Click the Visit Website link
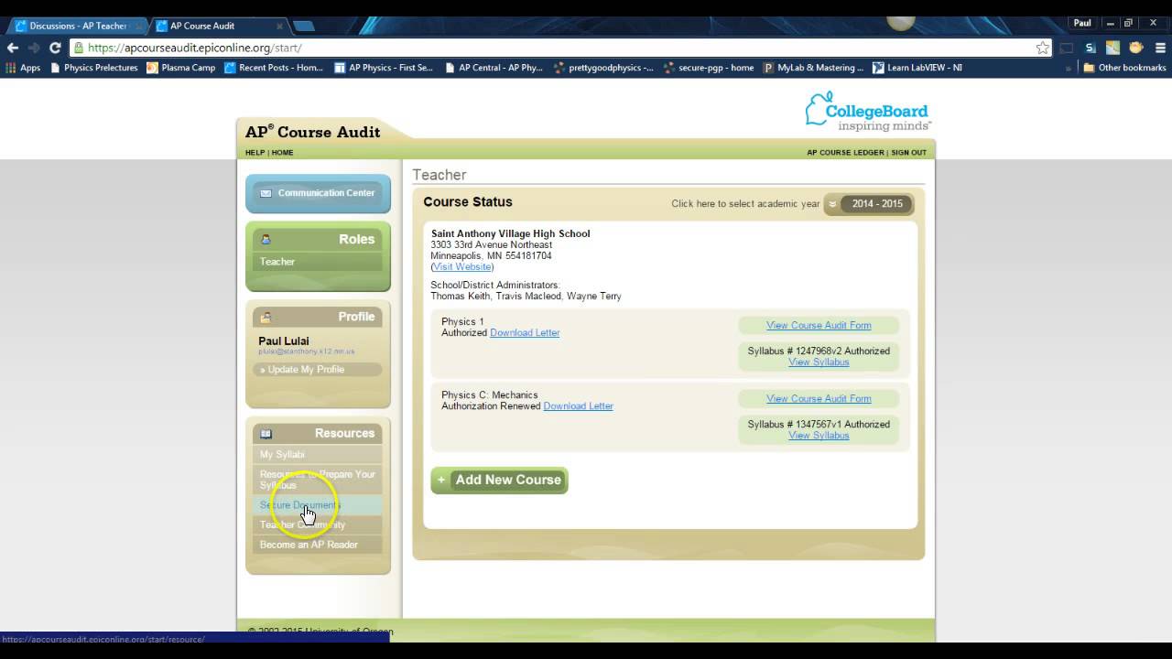This screenshot has width=1172, height=659. 462,267
